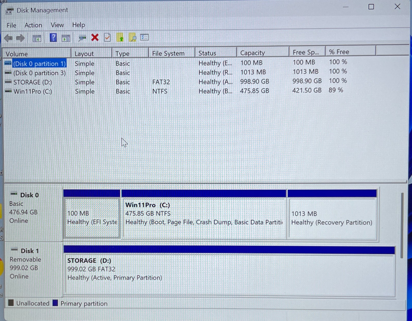Click the Disk Management title bar icon
Viewport: 412px width, 321px height.
pos(10,11)
